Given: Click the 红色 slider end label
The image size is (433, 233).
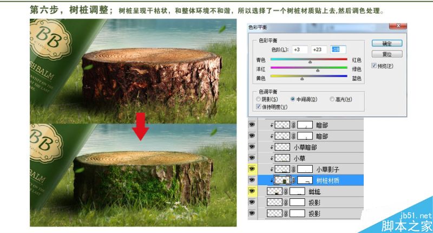Looking at the screenshot, I should point(357,60).
